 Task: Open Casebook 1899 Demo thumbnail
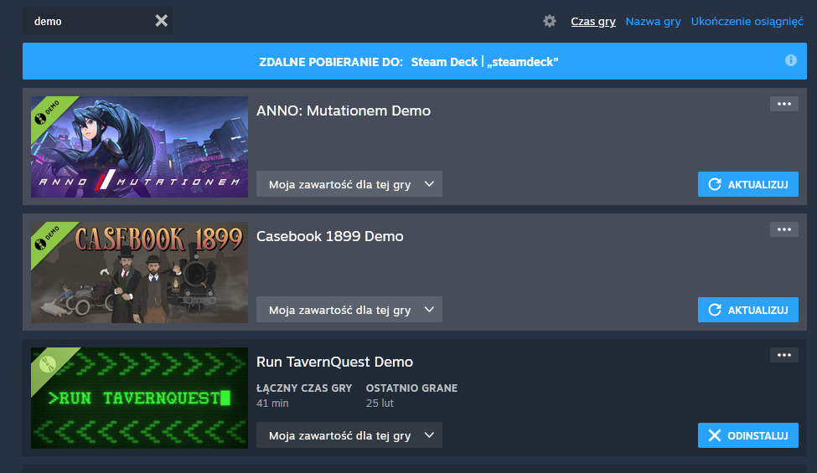tap(139, 273)
